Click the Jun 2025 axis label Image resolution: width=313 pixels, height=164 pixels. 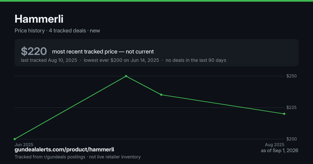point(24,144)
